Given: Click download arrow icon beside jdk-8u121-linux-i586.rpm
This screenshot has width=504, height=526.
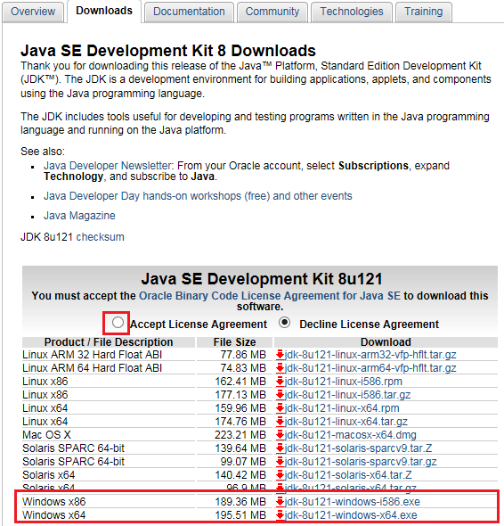Looking at the screenshot, I should [x=280, y=382].
